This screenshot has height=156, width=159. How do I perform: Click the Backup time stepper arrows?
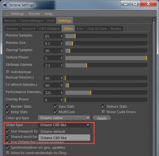click(x=62, y=78)
